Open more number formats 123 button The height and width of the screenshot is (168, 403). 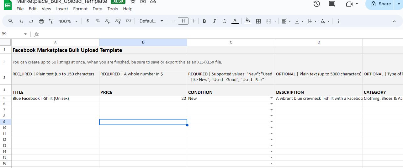coord(128,21)
